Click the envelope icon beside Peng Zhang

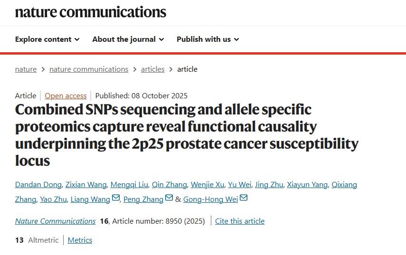pos(169,198)
